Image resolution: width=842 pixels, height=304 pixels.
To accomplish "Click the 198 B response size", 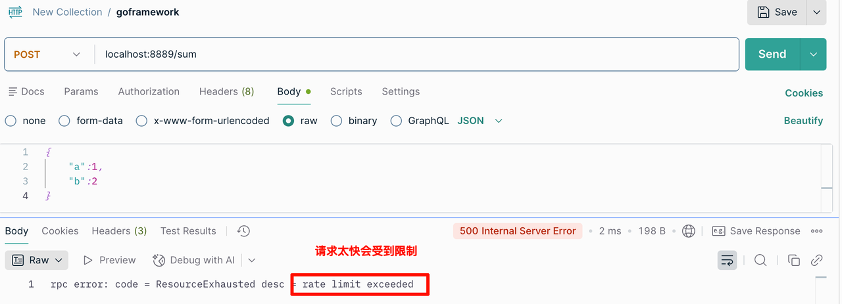I will 652,231.
